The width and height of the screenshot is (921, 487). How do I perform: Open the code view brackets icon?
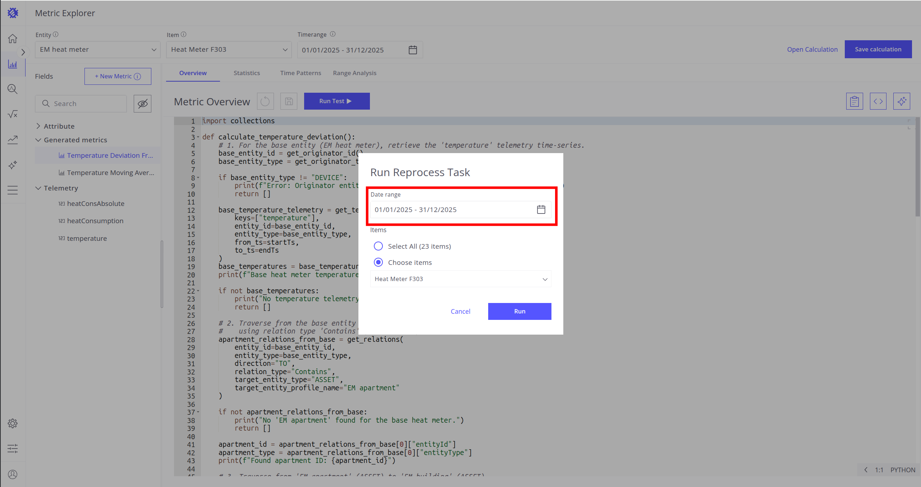pos(878,101)
